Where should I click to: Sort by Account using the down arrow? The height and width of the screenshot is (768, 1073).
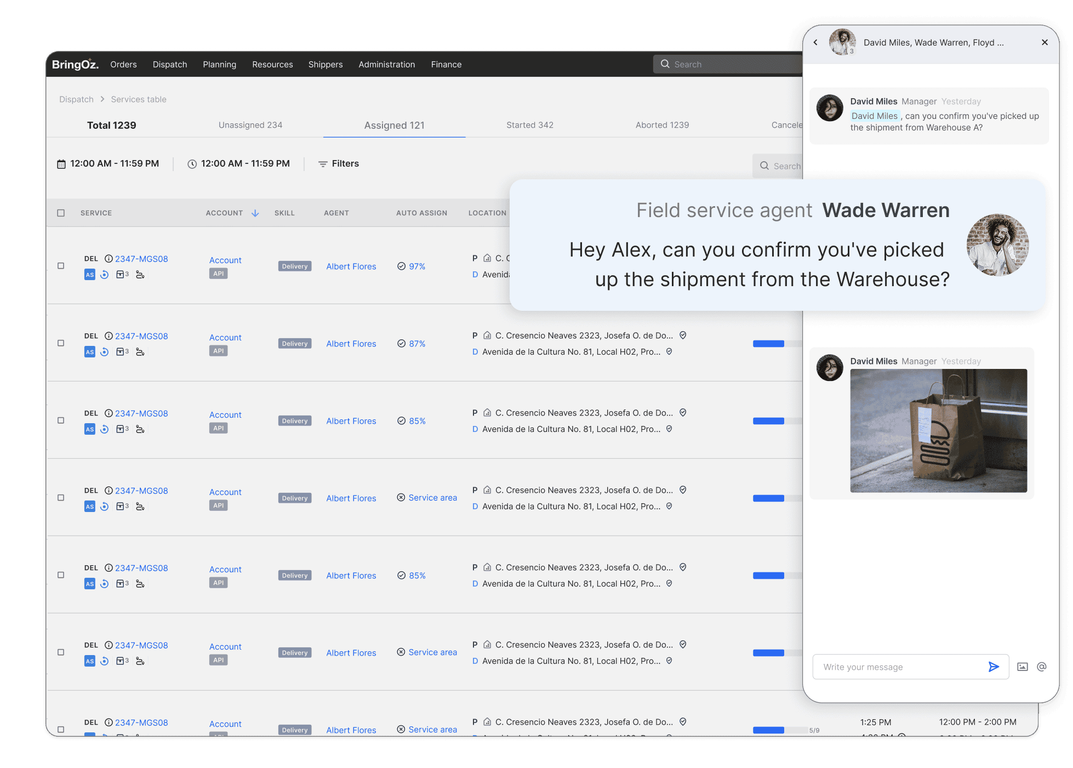tap(255, 213)
